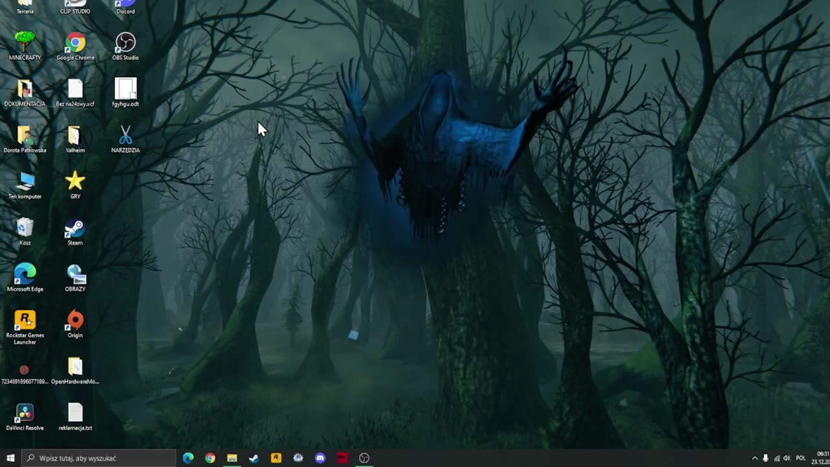Select the OBS Studio desktop icon
This screenshot has height=467, width=830.
(x=125, y=46)
